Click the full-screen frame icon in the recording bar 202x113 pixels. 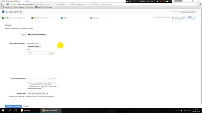pyautogui.click(x=135, y=2)
